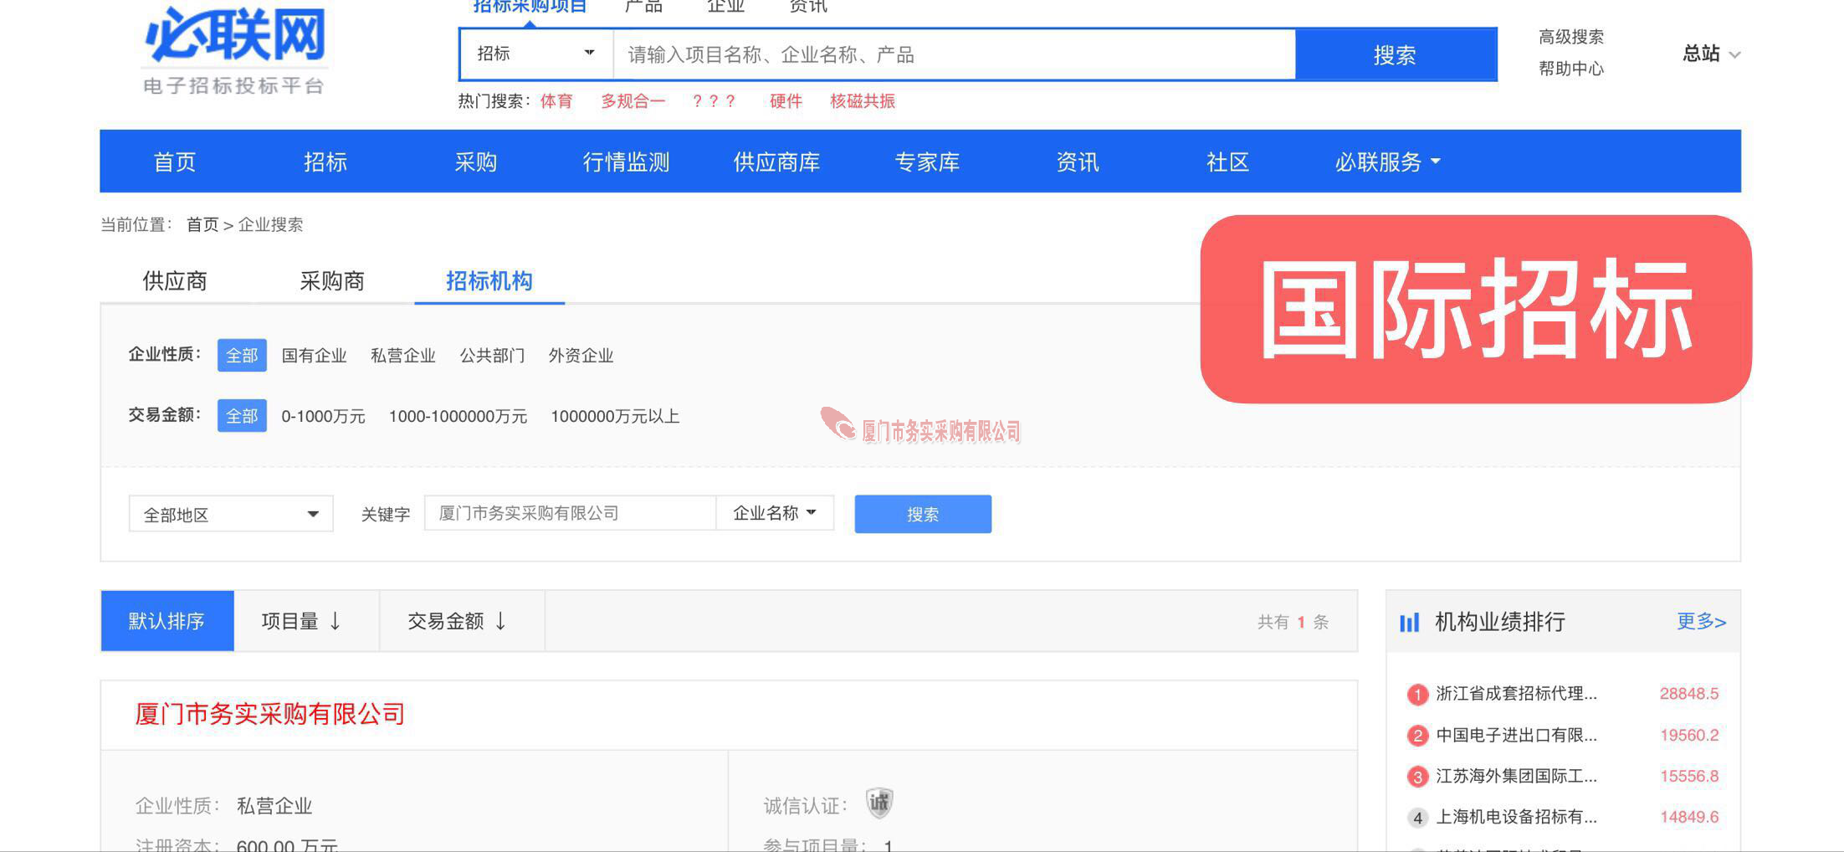Switch to the 供应商 tab
1844x852 pixels.
tap(174, 281)
